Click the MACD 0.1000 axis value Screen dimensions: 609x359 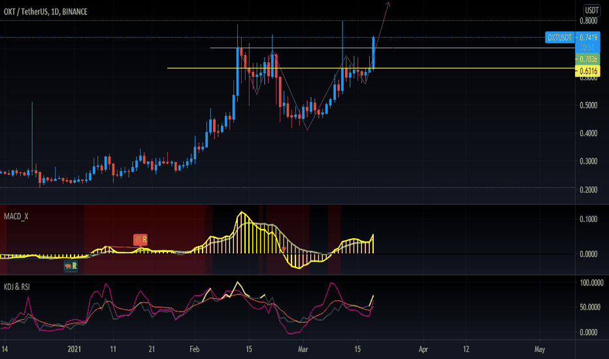(588, 219)
